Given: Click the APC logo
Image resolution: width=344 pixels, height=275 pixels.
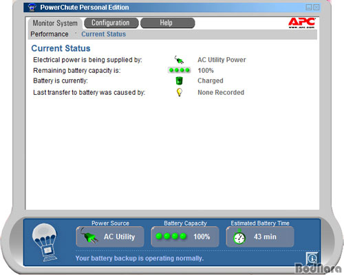Looking at the screenshot, I should pos(301,23).
